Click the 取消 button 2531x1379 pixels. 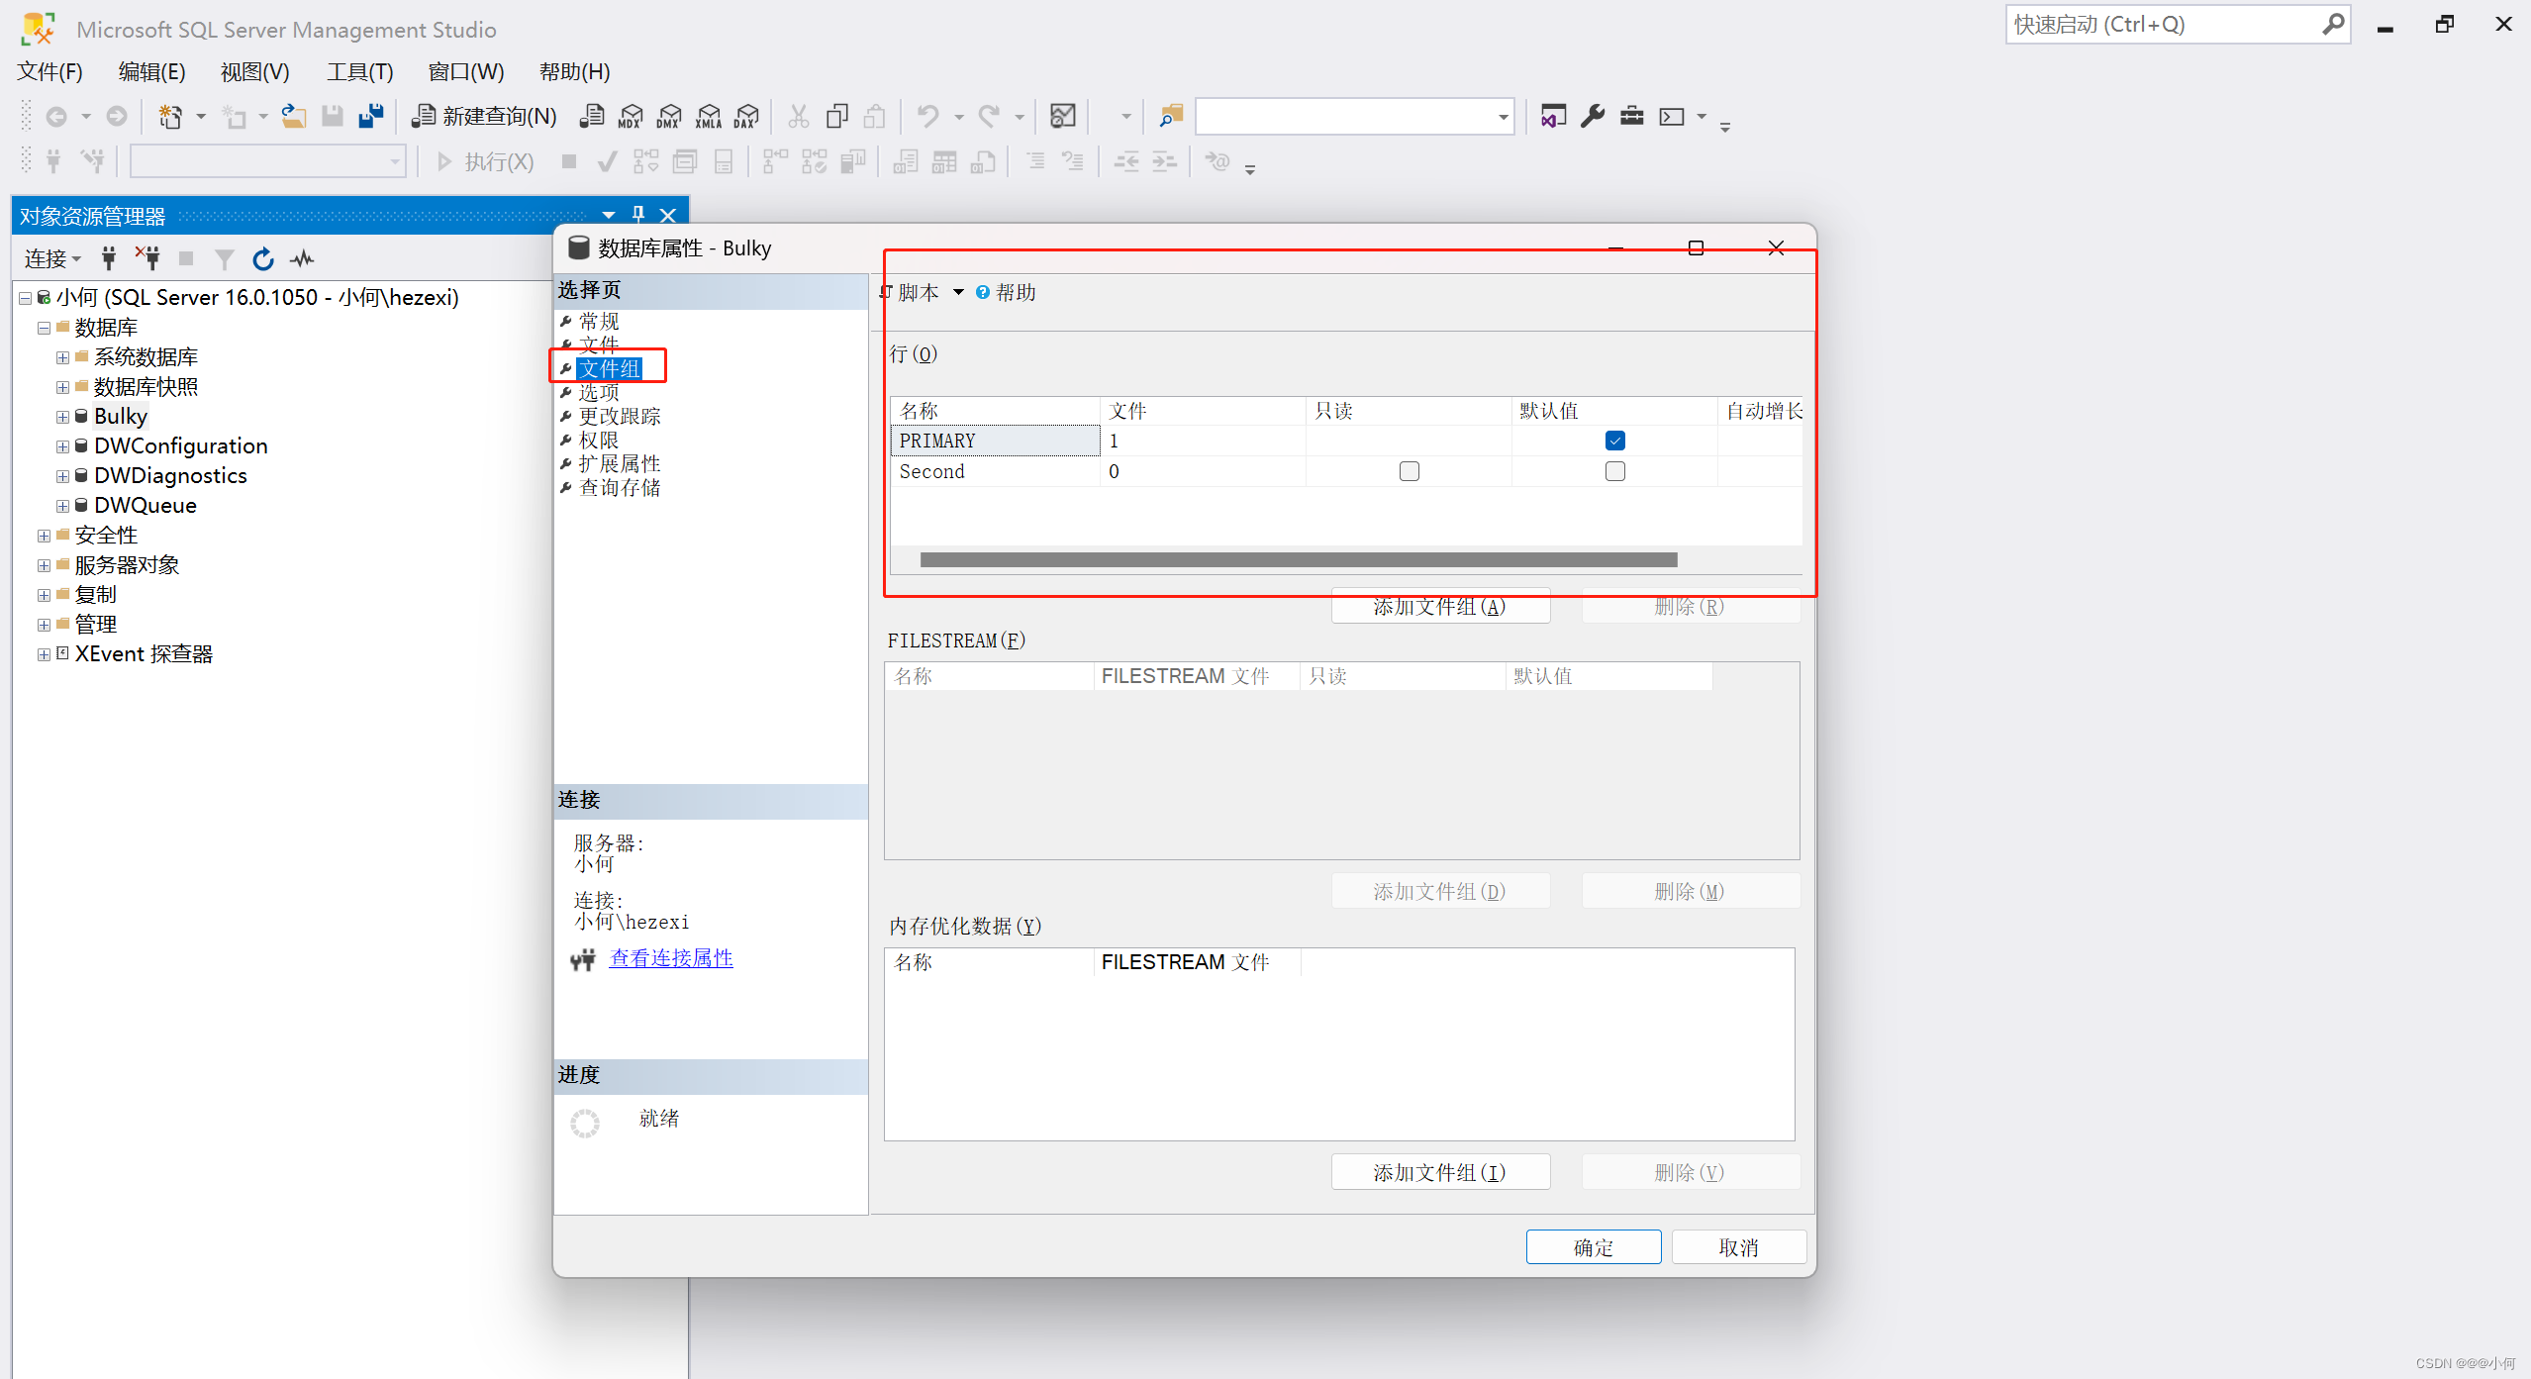click(x=1739, y=1247)
